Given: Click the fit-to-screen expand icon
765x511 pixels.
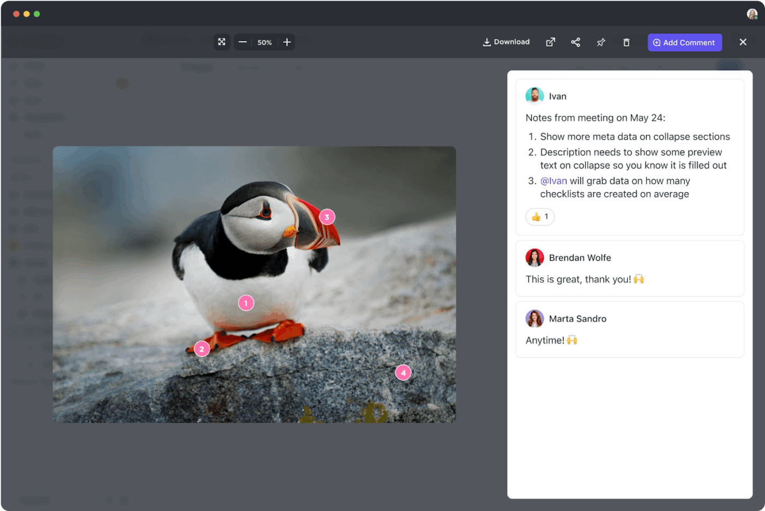Looking at the screenshot, I should pos(221,42).
